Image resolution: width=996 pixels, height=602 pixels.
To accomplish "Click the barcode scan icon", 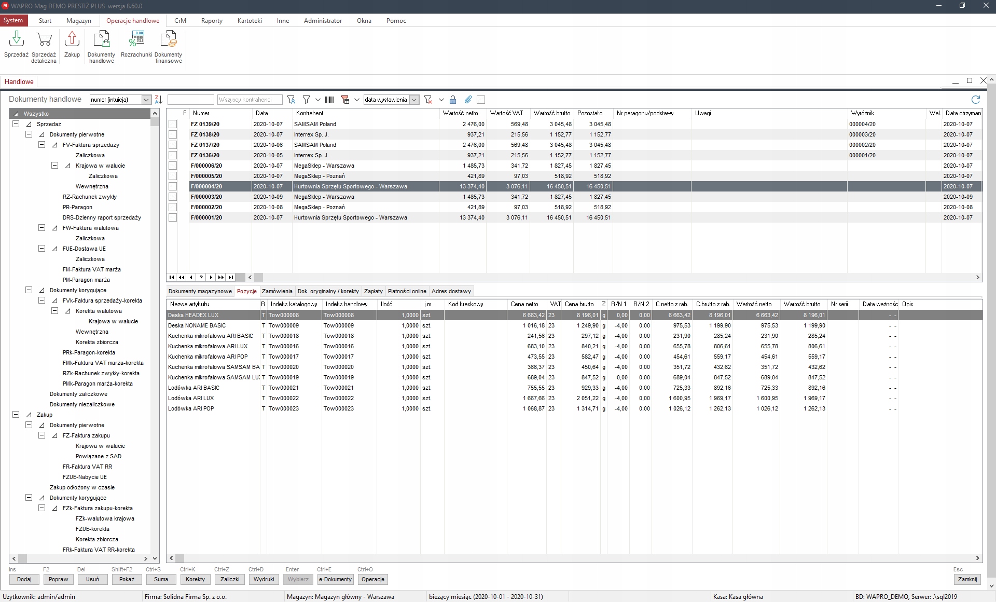I will click(329, 100).
